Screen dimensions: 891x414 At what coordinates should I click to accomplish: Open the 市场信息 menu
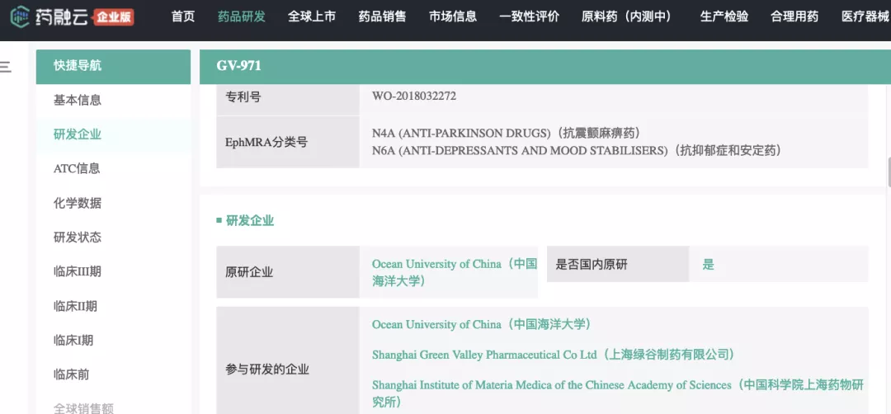tap(453, 16)
